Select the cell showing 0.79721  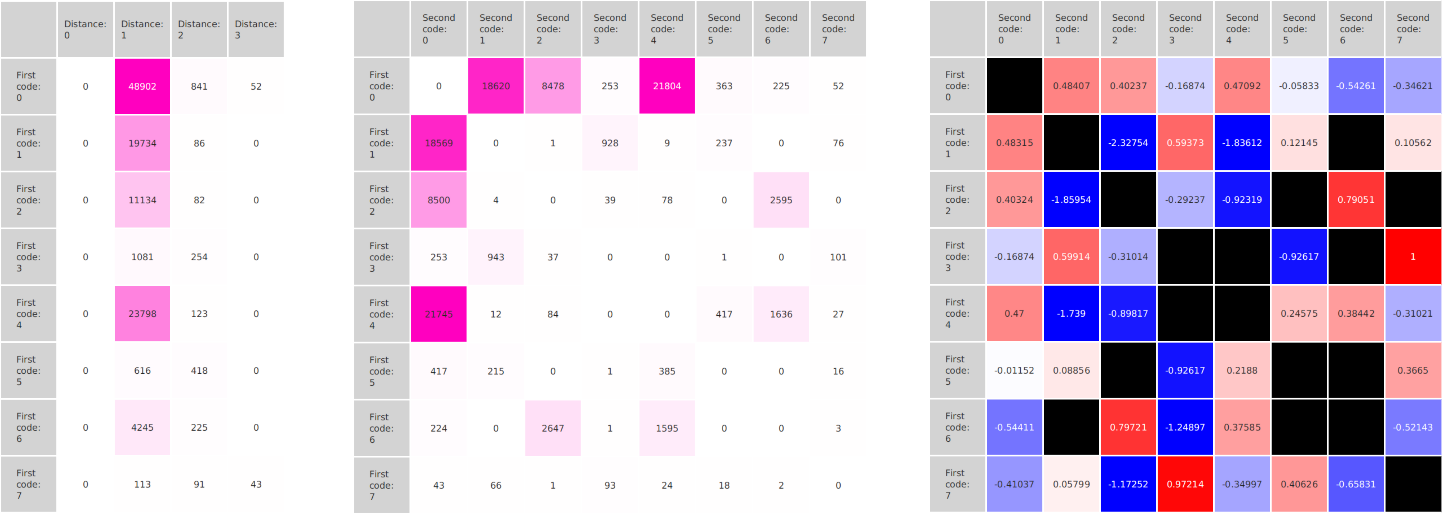(x=1128, y=427)
